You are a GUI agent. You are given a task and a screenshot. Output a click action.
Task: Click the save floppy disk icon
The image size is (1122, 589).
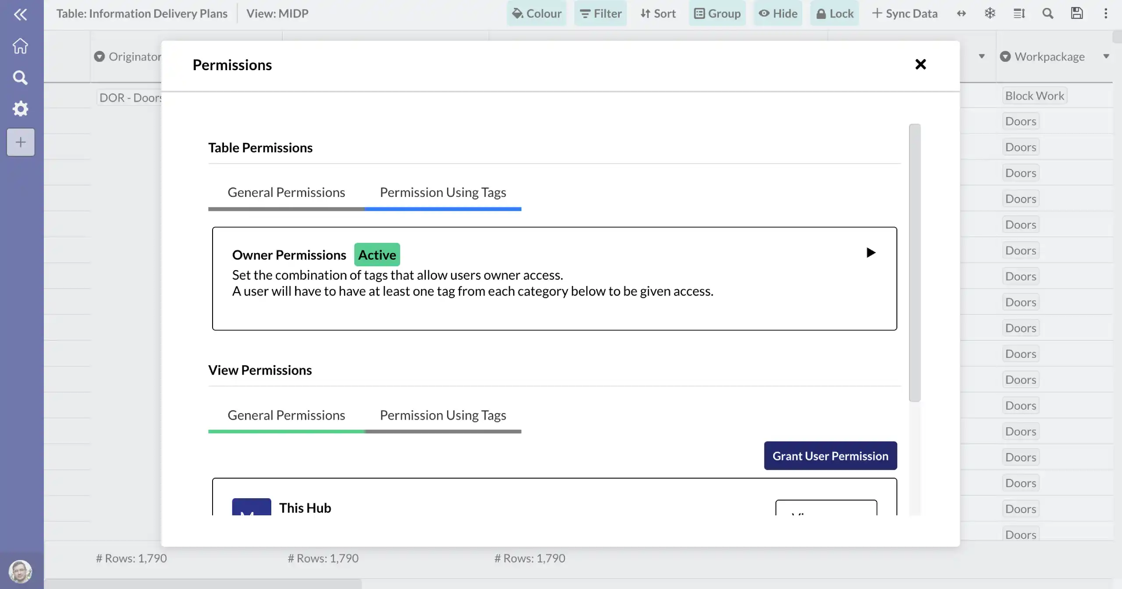click(x=1076, y=13)
